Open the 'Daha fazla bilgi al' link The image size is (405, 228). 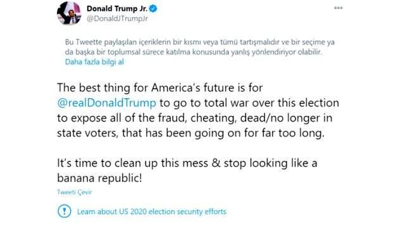point(94,62)
